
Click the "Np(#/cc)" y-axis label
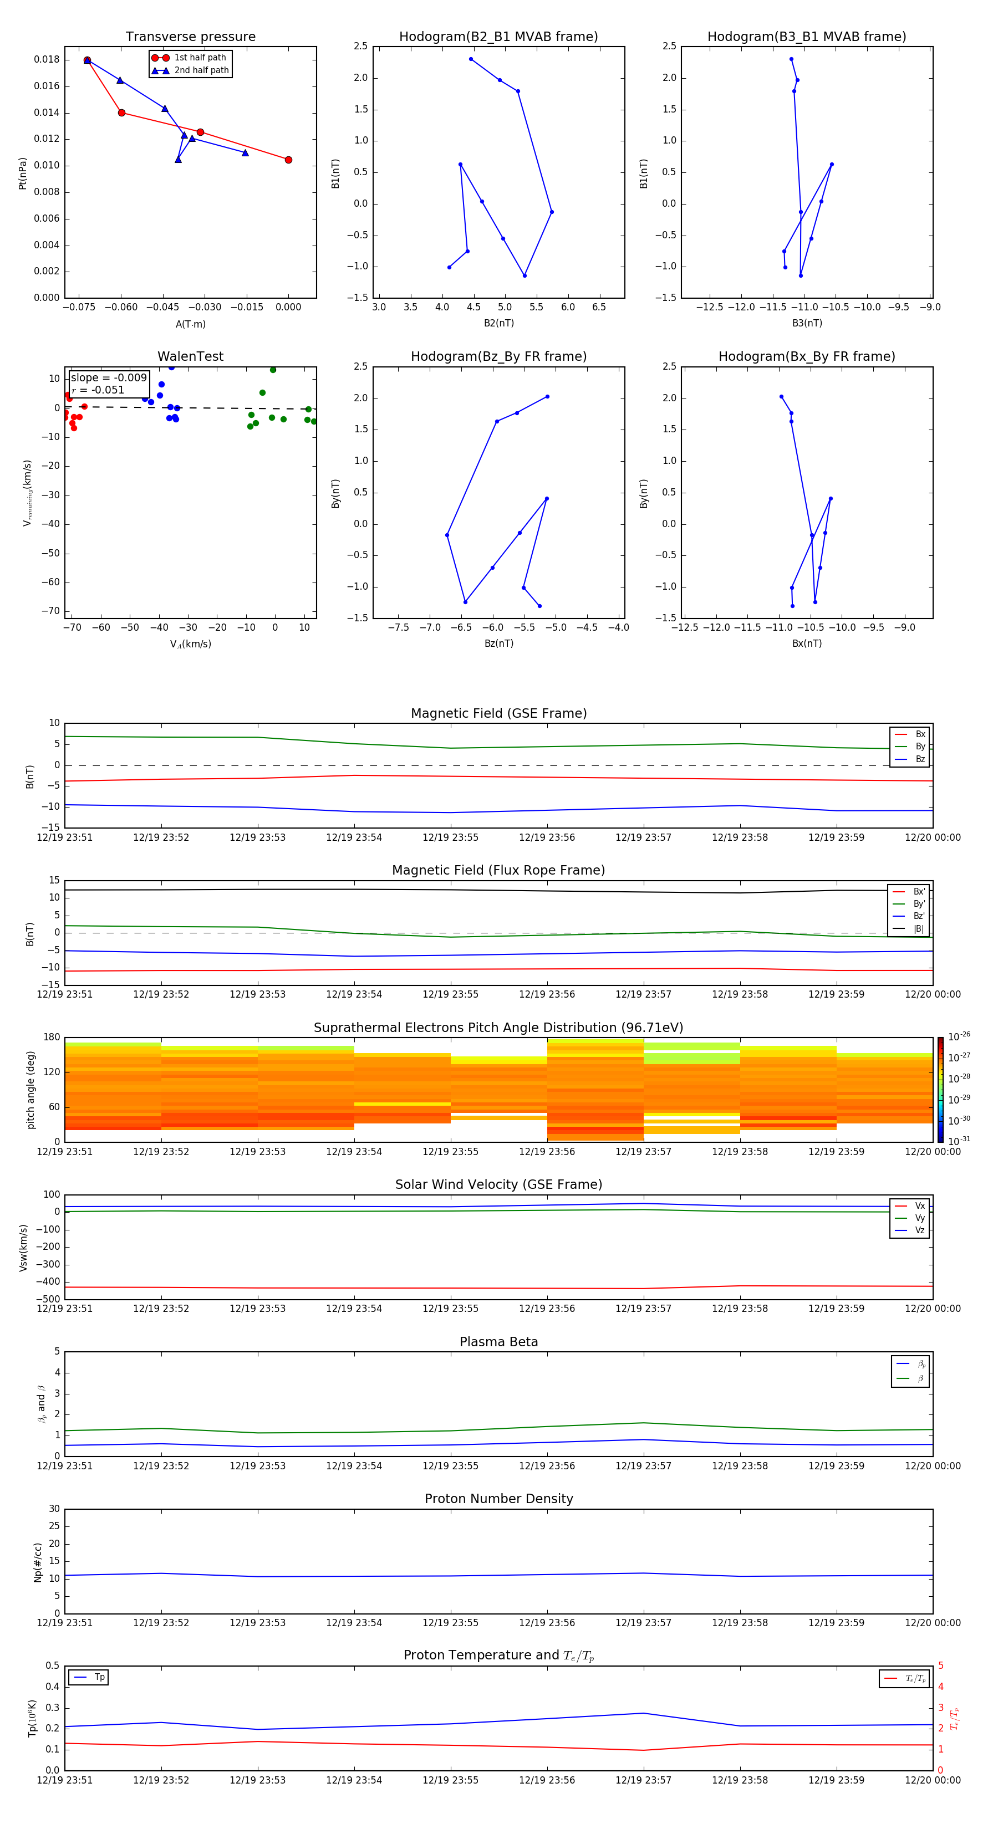click(38, 1562)
